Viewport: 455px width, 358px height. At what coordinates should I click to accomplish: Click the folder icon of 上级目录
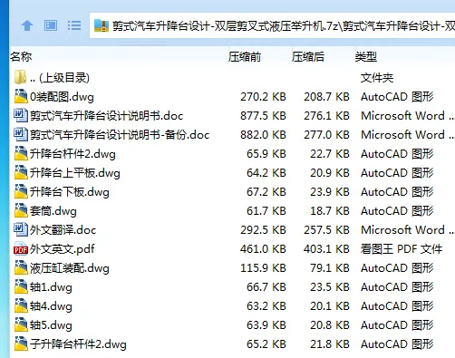[21, 77]
